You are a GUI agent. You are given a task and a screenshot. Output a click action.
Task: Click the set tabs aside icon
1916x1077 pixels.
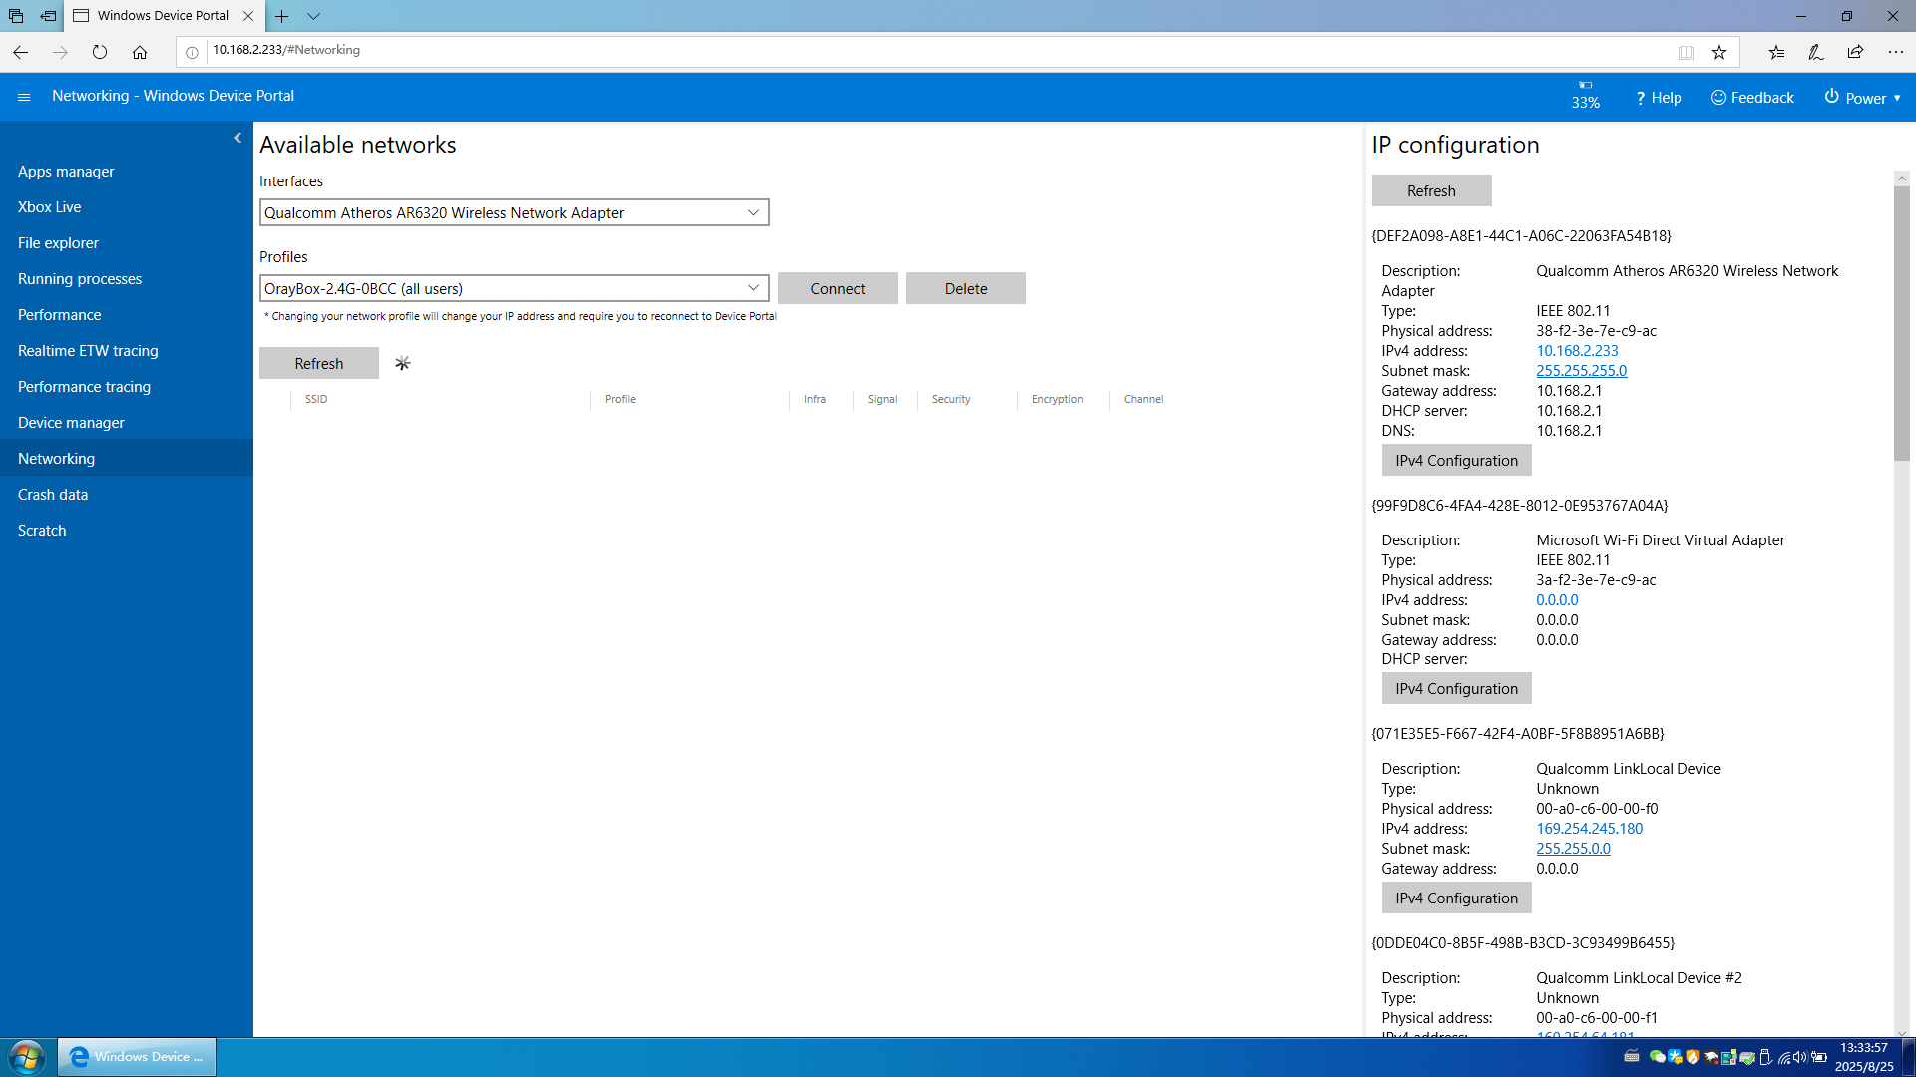coord(49,16)
